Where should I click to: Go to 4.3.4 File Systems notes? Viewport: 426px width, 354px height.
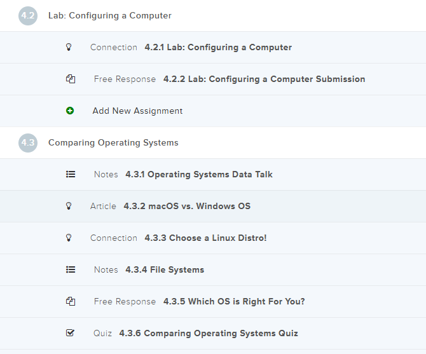click(165, 269)
